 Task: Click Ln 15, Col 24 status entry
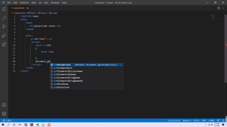[x=174, y=120]
